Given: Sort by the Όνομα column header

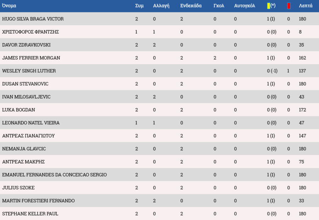Looking at the screenshot, I should (x=9, y=6).
